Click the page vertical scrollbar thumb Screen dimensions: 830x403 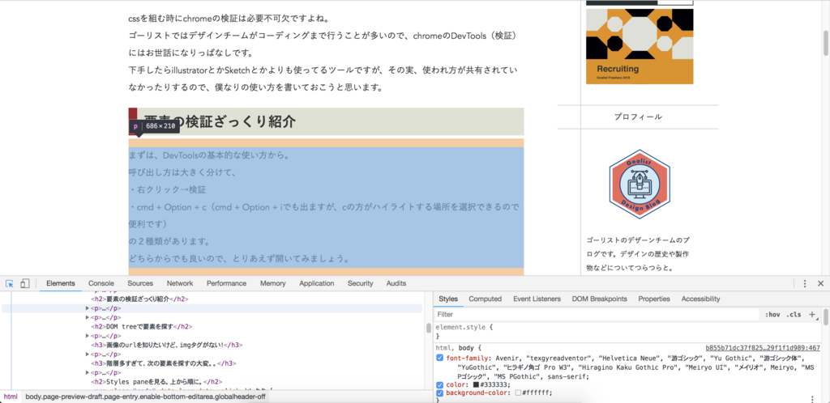pyautogui.click(x=825, y=43)
